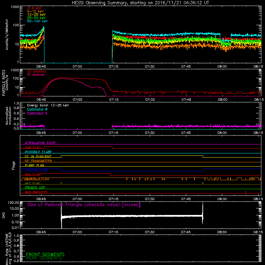265x265 pixels.
Task: Select the "Collimator 8" legend label
Action: (x=37, y=109)
